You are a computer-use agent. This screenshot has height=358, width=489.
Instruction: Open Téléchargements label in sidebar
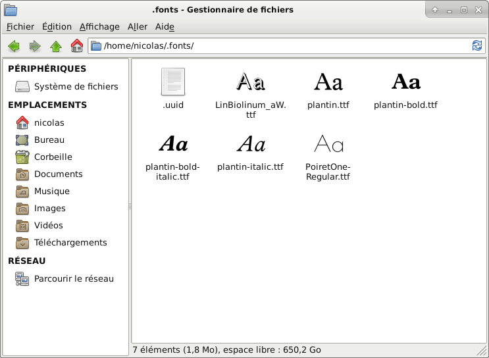tap(70, 243)
